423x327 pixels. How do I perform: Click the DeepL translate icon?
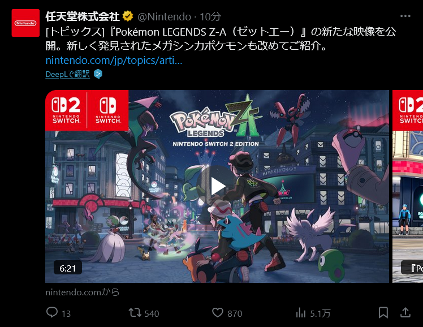coord(98,74)
